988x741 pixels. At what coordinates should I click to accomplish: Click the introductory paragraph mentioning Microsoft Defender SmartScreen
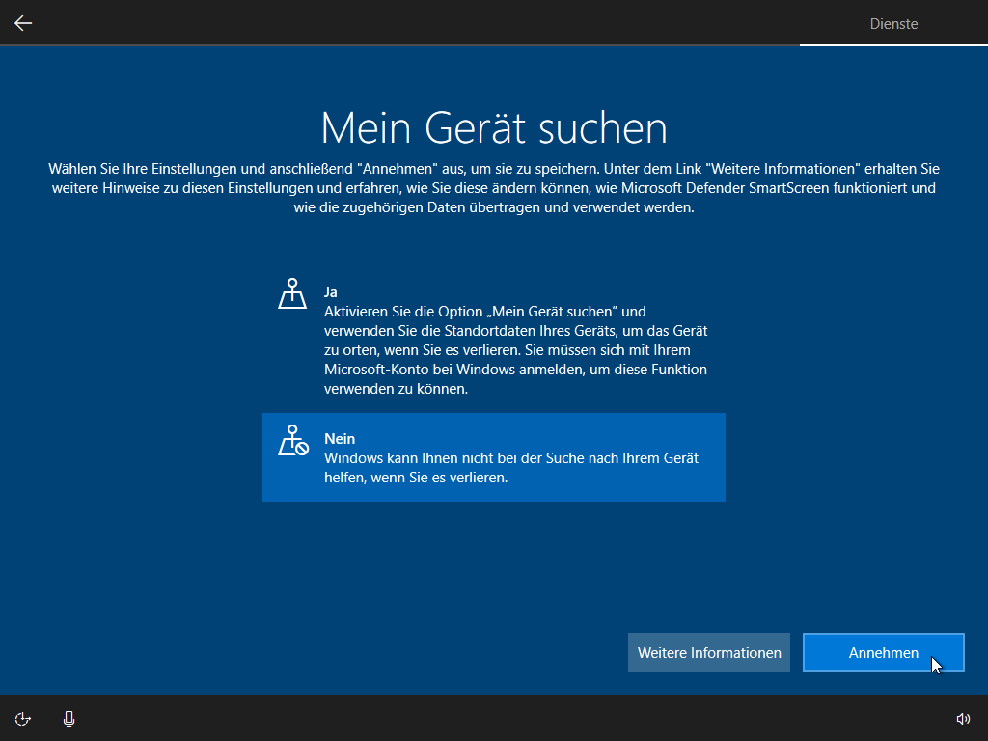pos(494,188)
